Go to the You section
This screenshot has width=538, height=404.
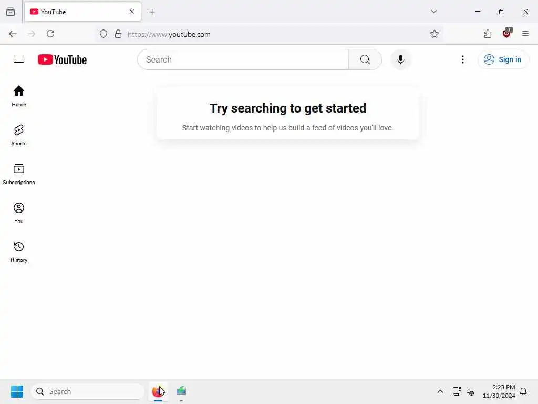[19, 213]
